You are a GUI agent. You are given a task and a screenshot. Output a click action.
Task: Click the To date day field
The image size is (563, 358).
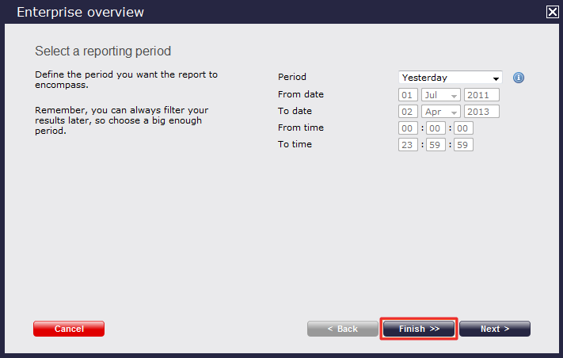pos(408,112)
